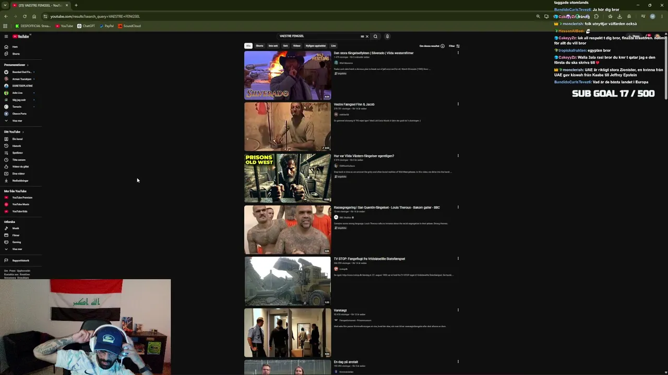Select the Shorts filter chip
Viewport: 668px width, 375px height.
click(259, 46)
